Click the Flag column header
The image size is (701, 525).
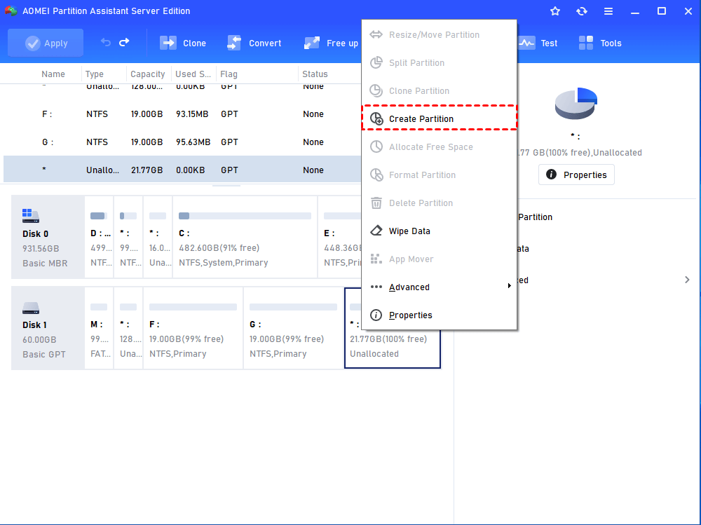(229, 74)
